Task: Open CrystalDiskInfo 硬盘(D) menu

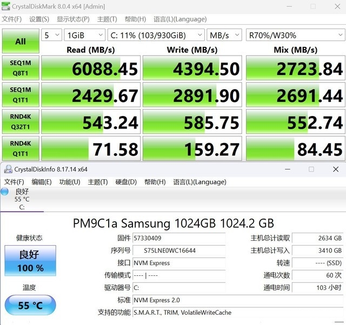Action: 126,182
